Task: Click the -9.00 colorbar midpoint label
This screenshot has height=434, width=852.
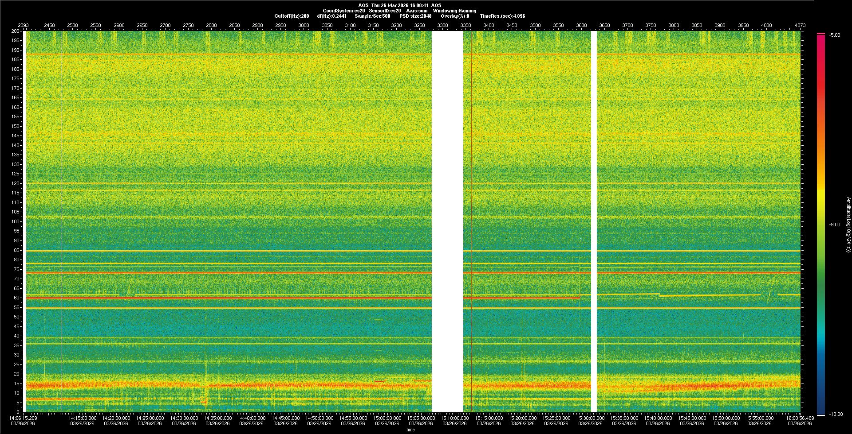Action: [834, 225]
